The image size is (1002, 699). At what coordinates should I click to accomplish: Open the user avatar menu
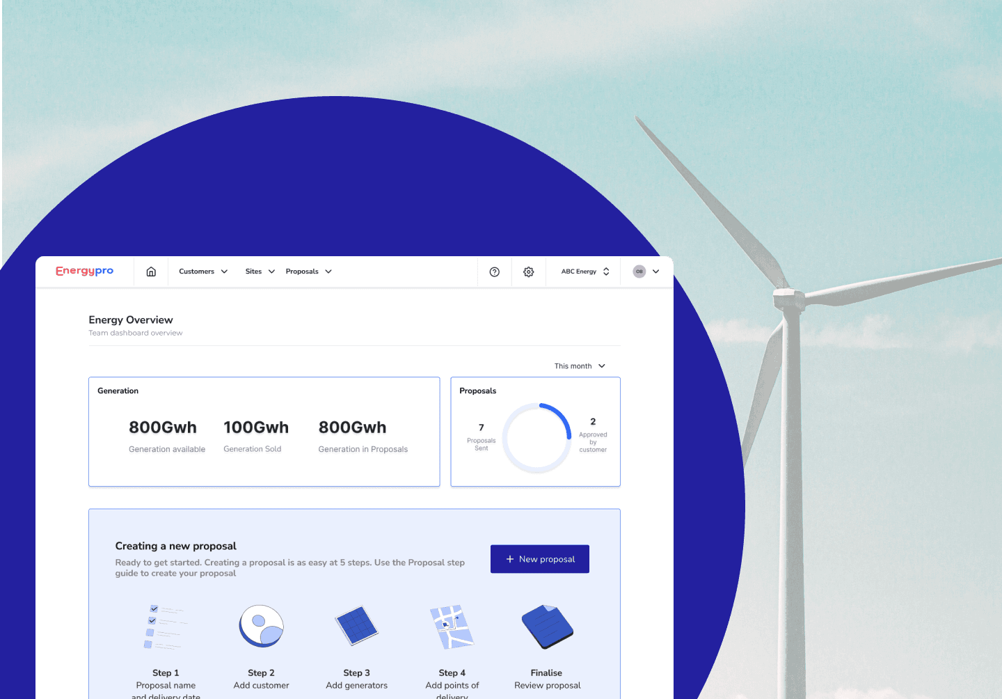coord(639,272)
